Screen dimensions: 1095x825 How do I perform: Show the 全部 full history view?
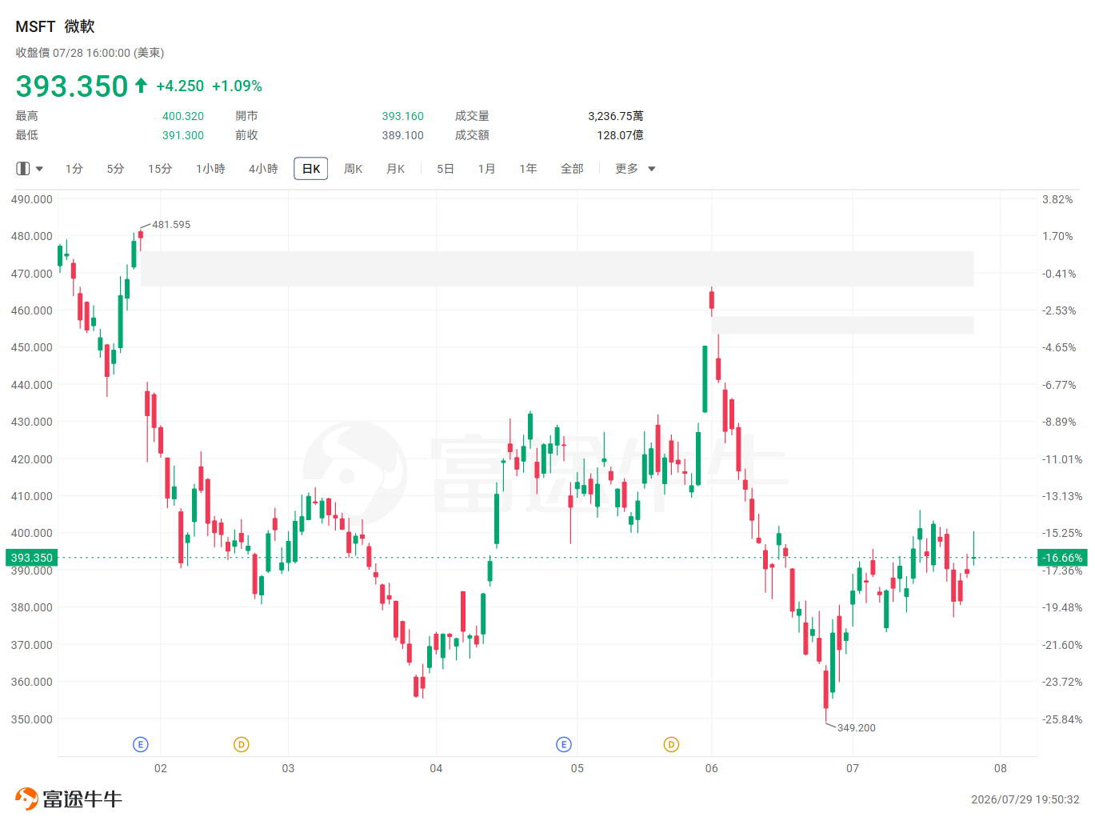click(x=572, y=169)
